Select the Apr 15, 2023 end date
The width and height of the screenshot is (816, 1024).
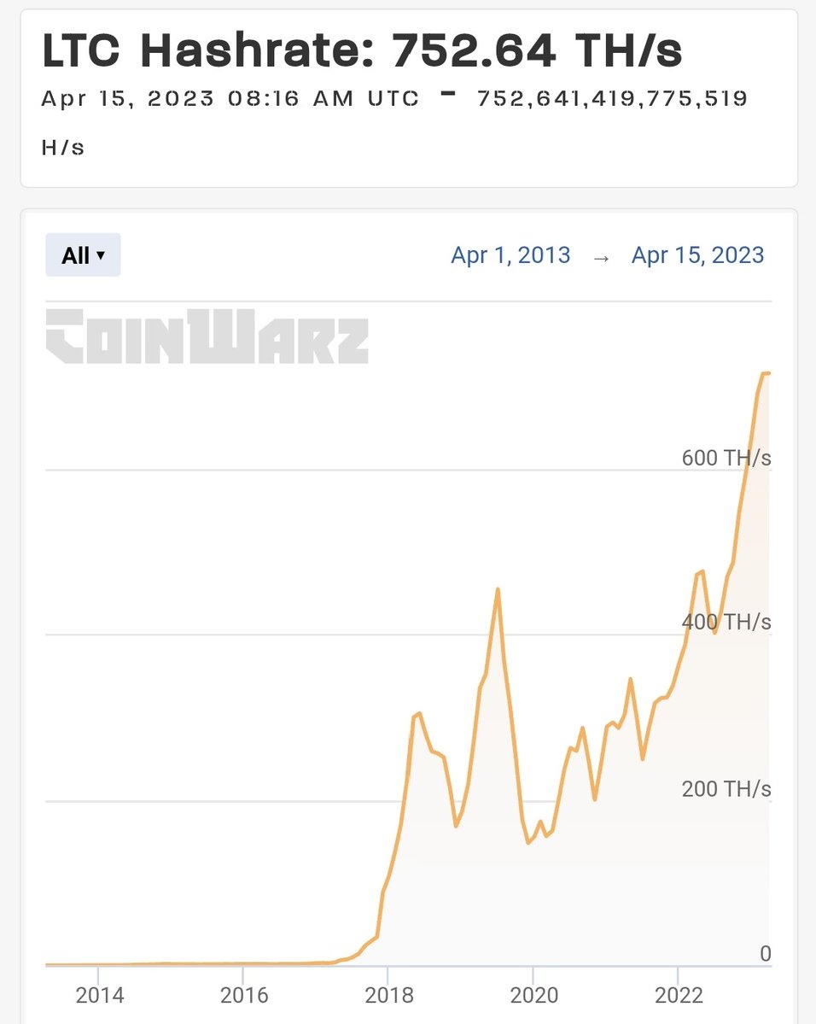click(697, 255)
